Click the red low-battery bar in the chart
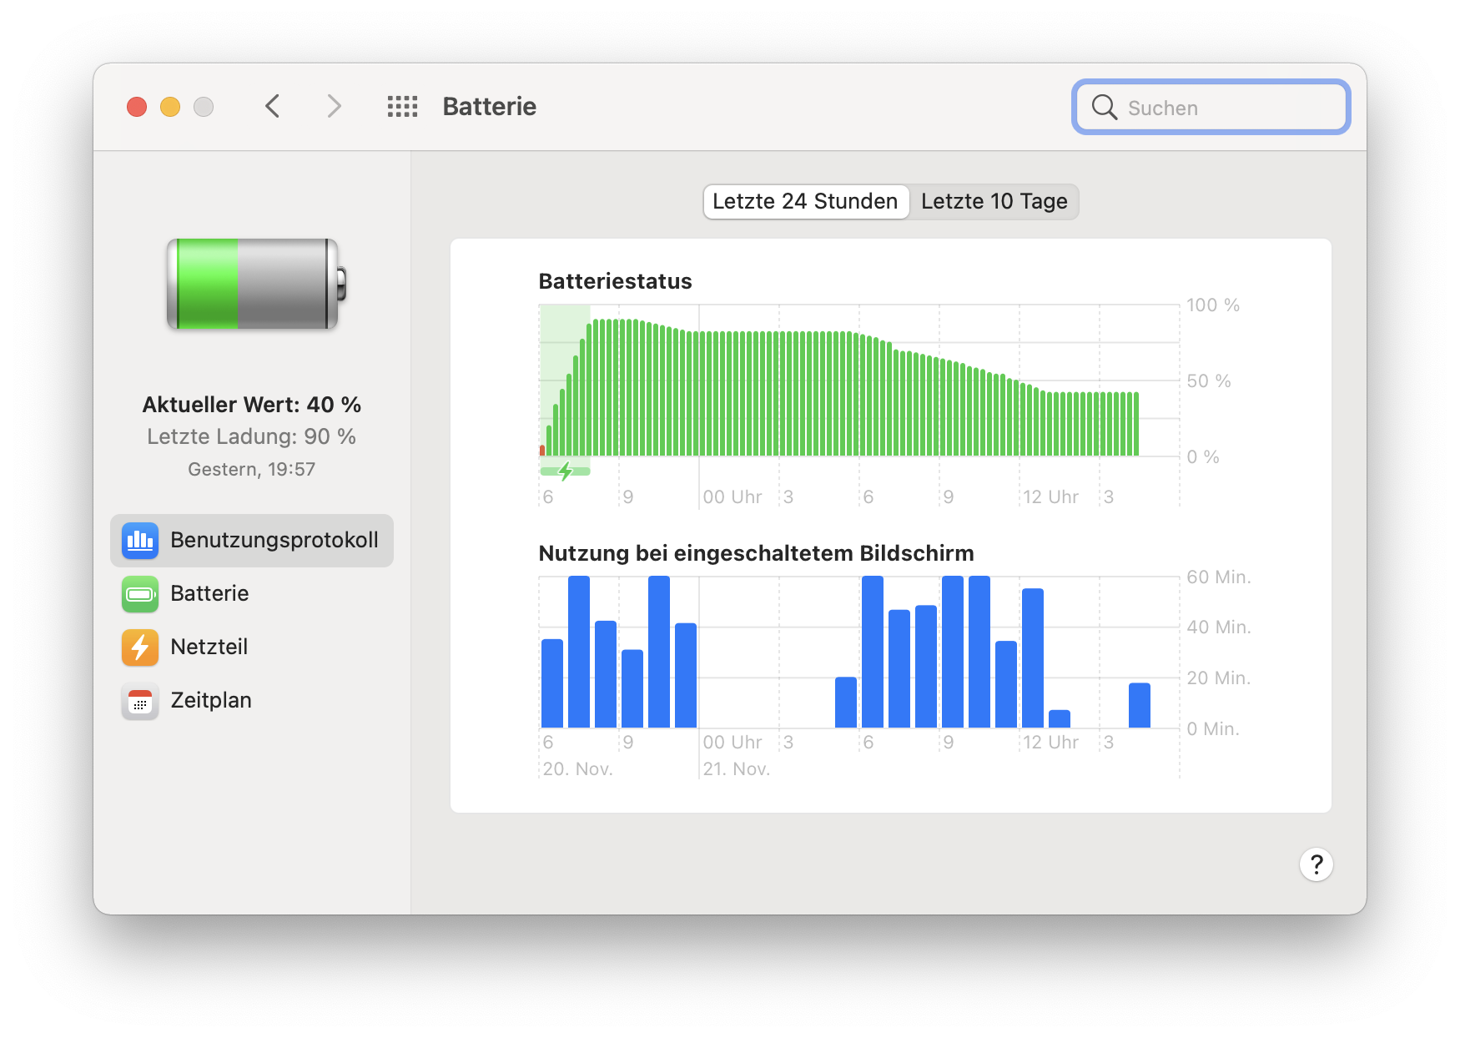This screenshot has height=1038, width=1460. point(542,451)
